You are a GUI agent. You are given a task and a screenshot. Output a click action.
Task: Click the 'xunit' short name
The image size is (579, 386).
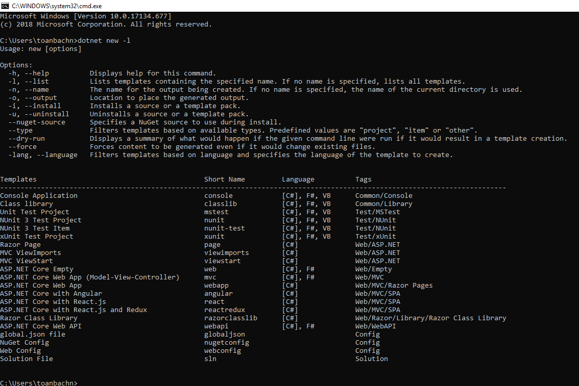(x=214, y=237)
